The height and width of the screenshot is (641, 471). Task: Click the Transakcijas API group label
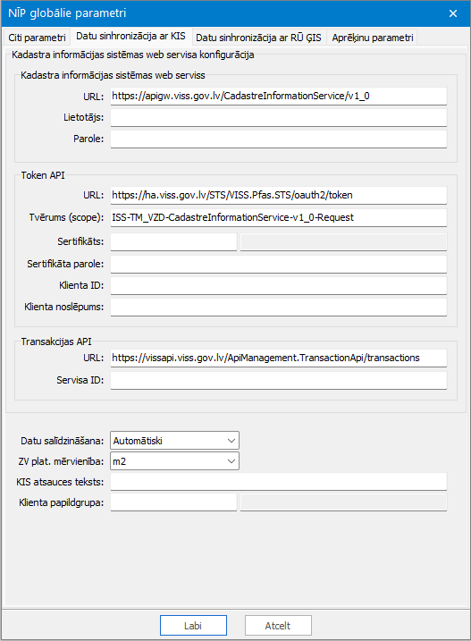point(56,342)
